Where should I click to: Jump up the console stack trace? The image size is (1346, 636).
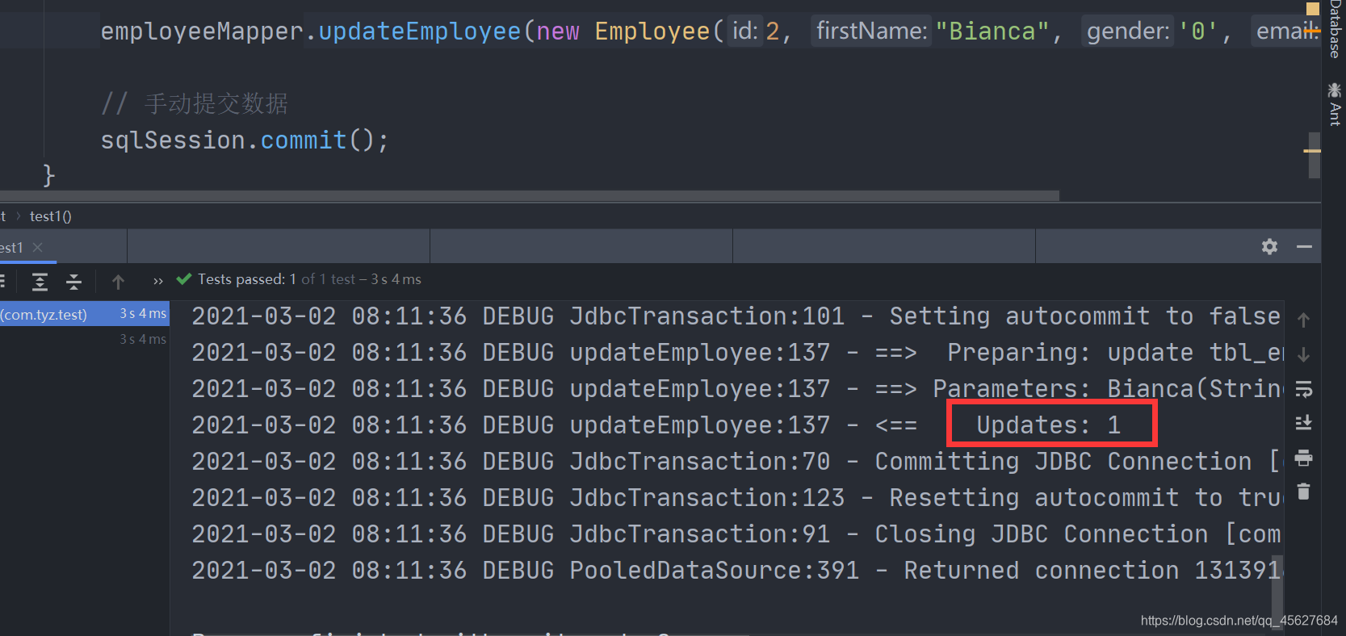[x=1303, y=320]
